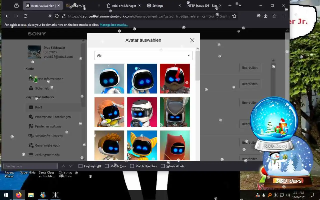Viewport: 320px width, 200px height.
Task: Select the Kratos-style red Astro avatar
Action: tap(175, 78)
